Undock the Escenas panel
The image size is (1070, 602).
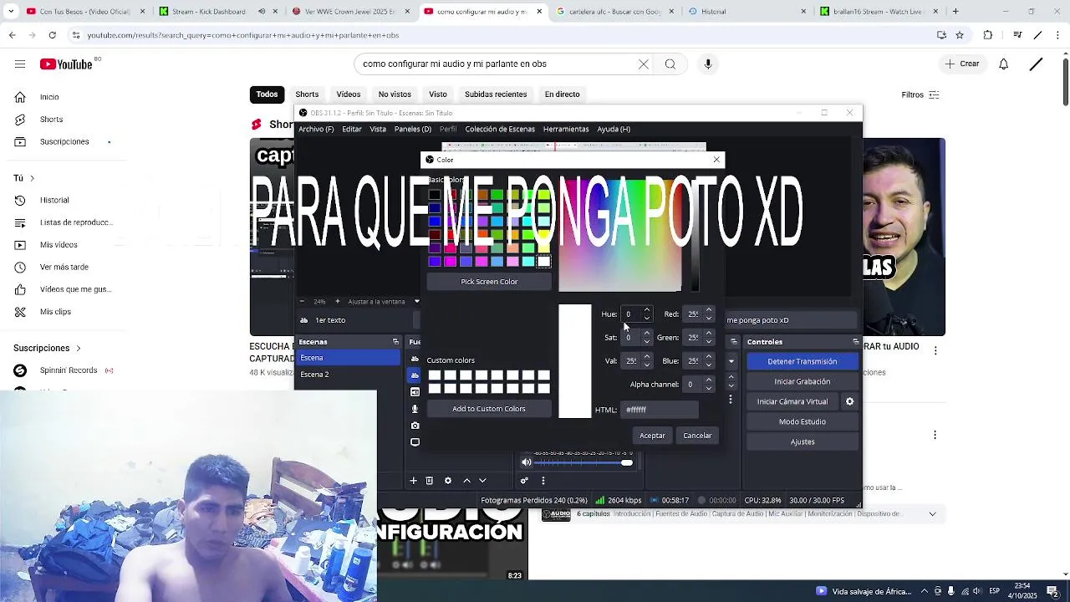pos(395,342)
